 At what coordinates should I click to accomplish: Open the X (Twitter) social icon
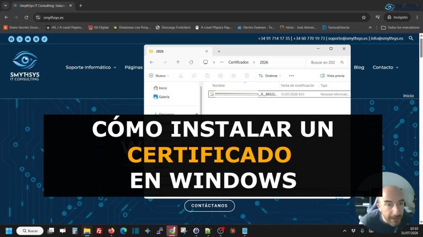point(20,39)
